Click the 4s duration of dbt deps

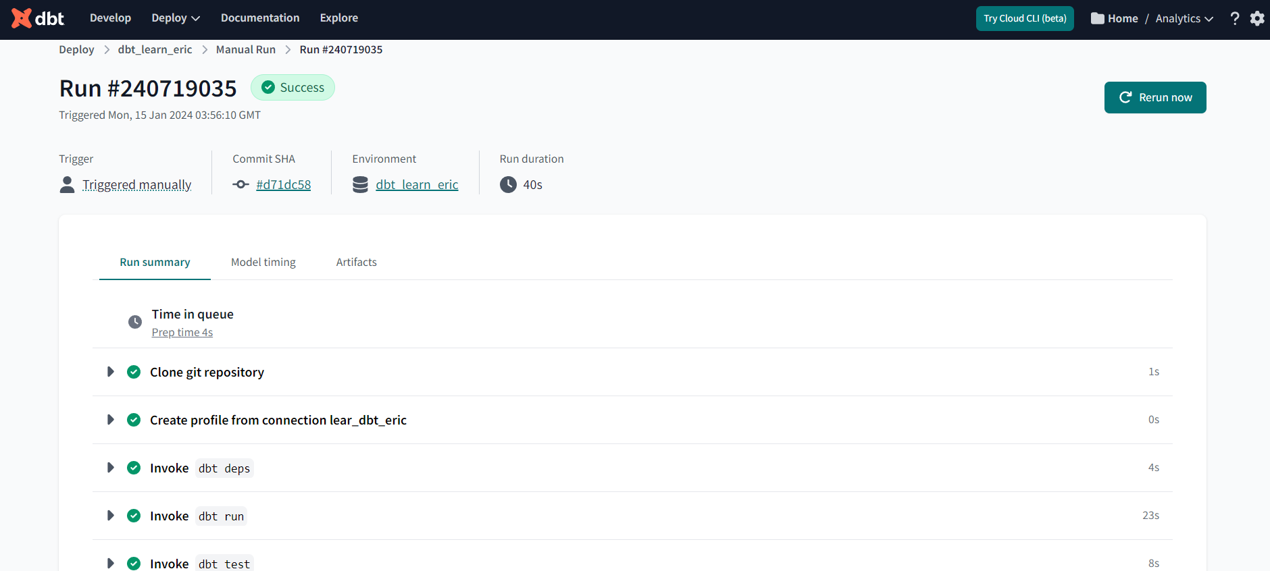point(1154,467)
